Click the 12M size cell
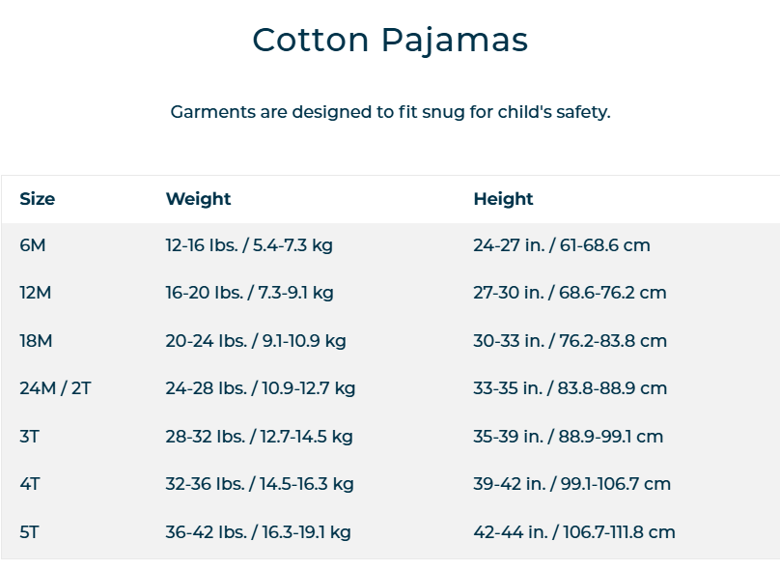 pyautogui.click(x=36, y=293)
